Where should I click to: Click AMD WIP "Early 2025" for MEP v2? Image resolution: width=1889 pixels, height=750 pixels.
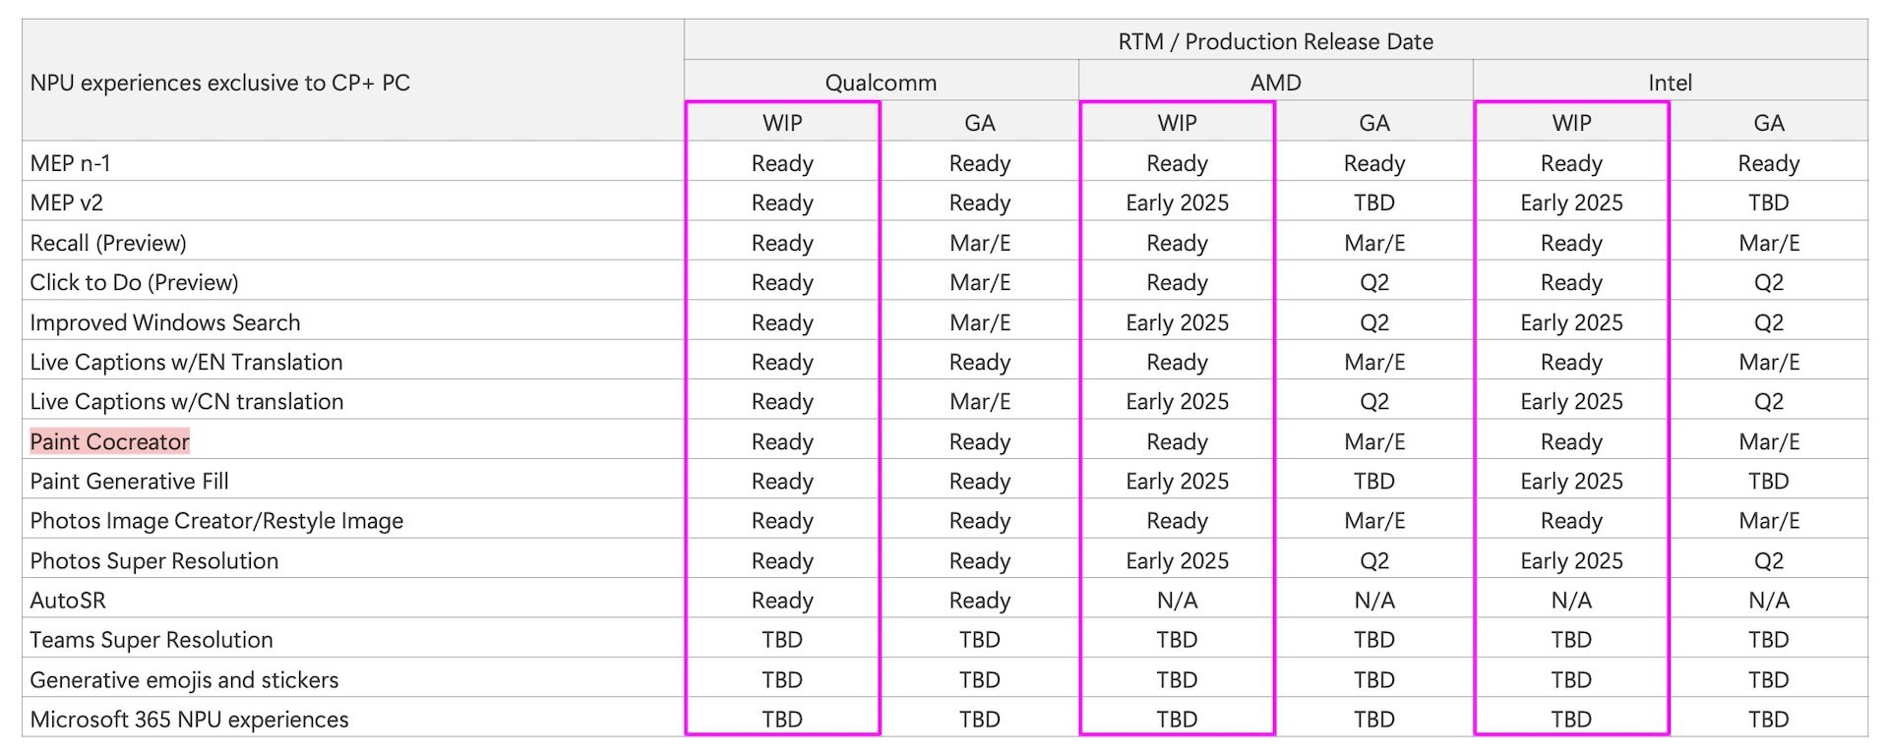pyautogui.click(x=1177, y=202)
